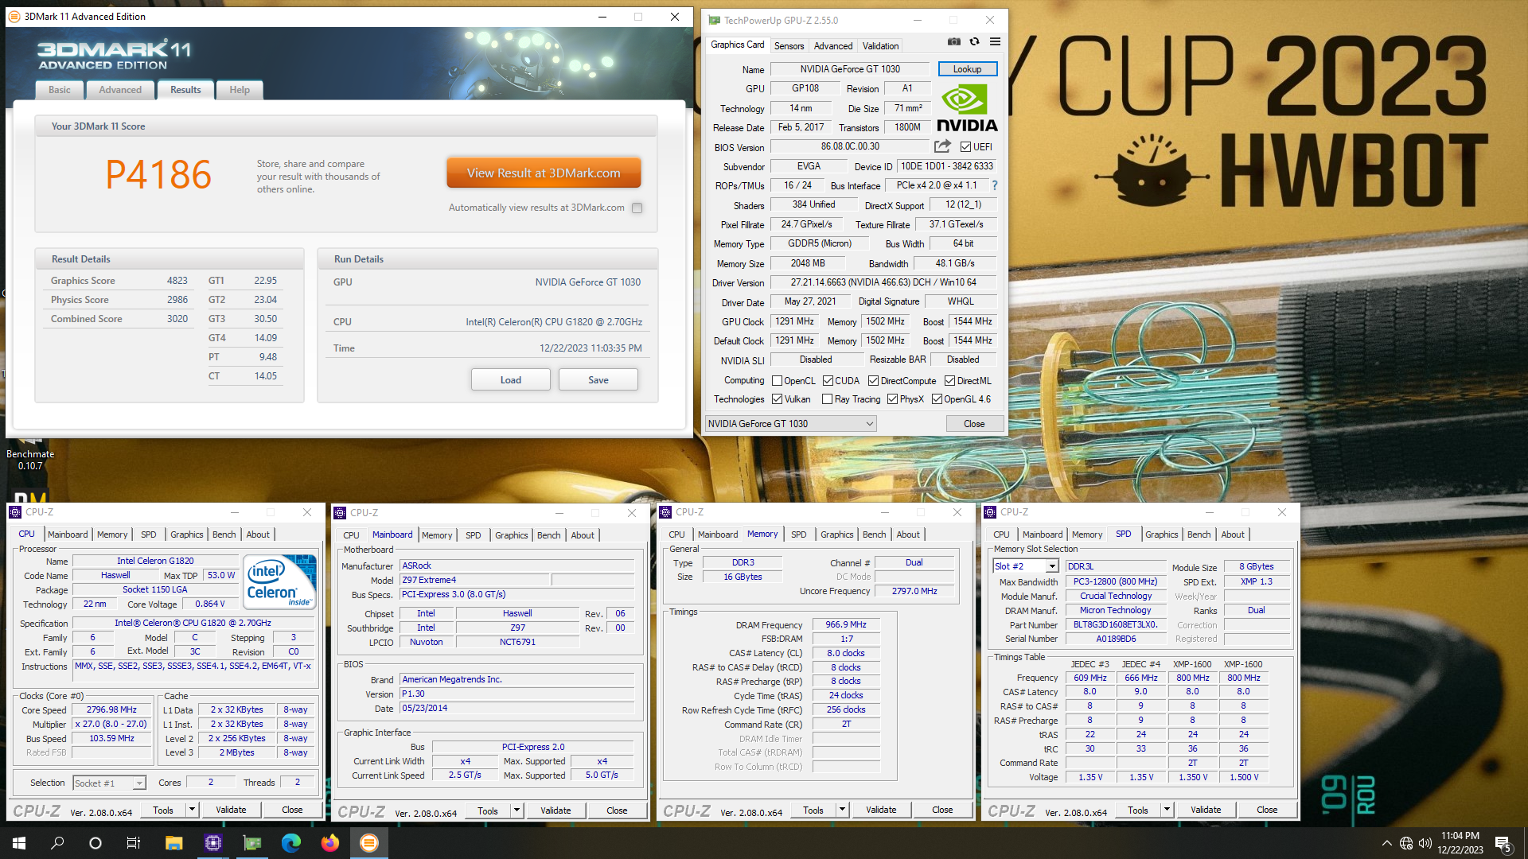Click Part Number BLT8G3D1608ET3LX0 field
Viewport: 1528px width, 859px height.
tap(1115, 625)
